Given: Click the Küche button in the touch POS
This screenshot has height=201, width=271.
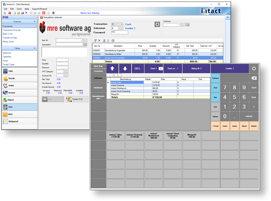Looking at the screenshot, I should pyautogui.click(x=254, y=126).
